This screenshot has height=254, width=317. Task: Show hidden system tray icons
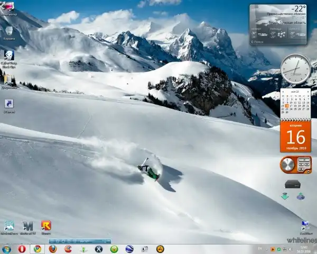pyautogui.click(x=266, y=249)
